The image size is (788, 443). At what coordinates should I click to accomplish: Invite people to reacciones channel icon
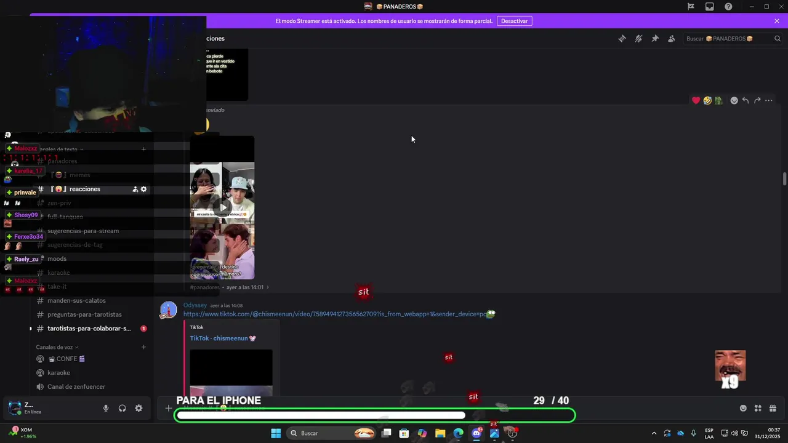(135, 190)
